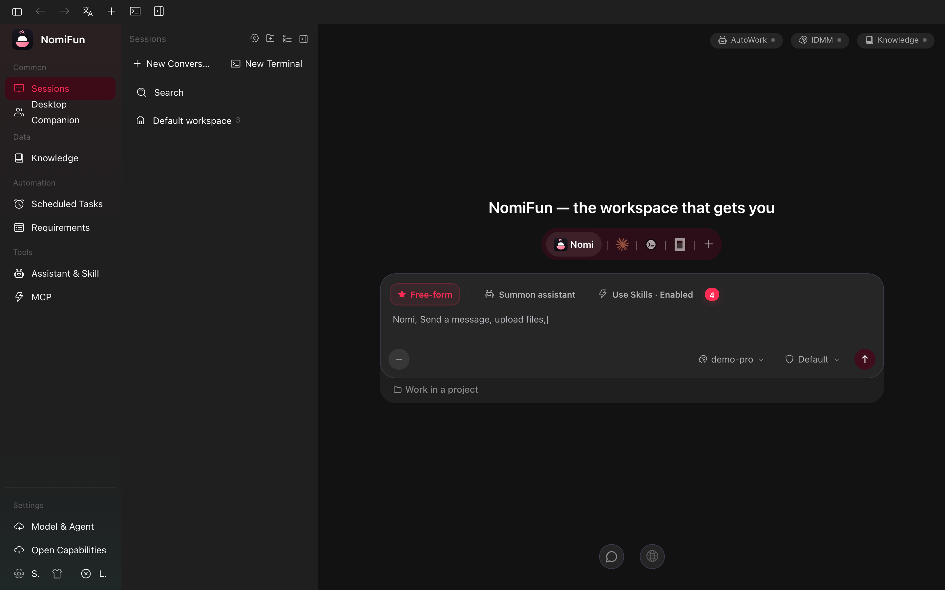Click the attach plus button in message box
Viewport: 945px width, 590px height.
[x=399, y=359]
